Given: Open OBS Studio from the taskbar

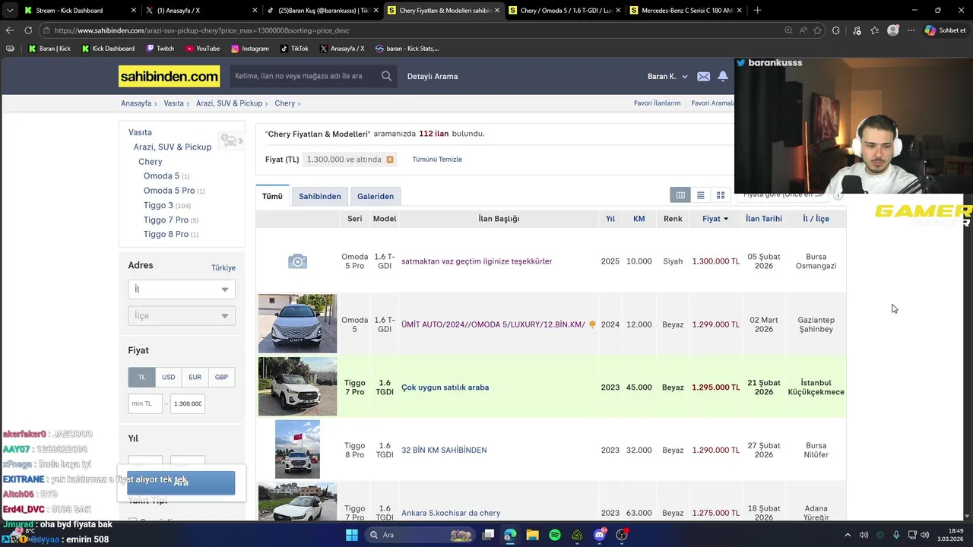Looking at the screenshot, I should pos(622,535).
